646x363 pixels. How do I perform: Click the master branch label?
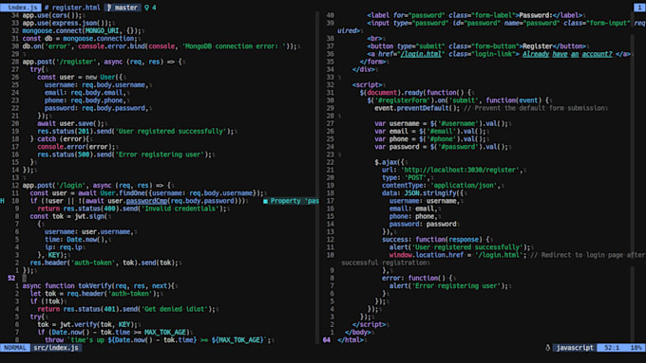[126, 7]
